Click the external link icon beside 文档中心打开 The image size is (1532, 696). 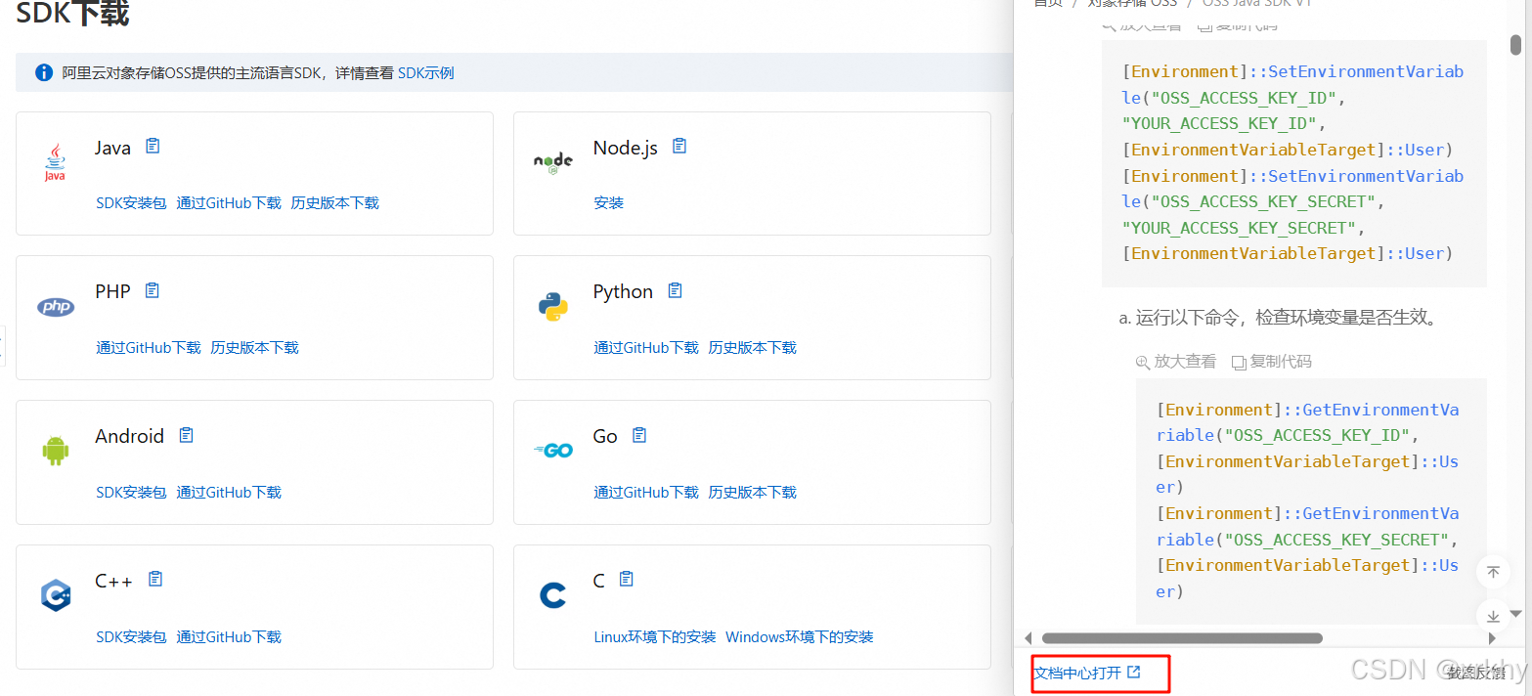(x=1134, y=673)
